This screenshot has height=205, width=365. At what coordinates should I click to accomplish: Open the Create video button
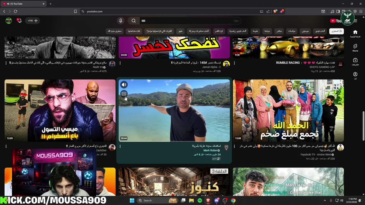[33, 20]
